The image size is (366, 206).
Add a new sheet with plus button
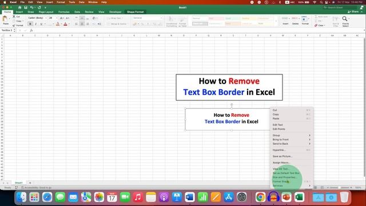30,183
